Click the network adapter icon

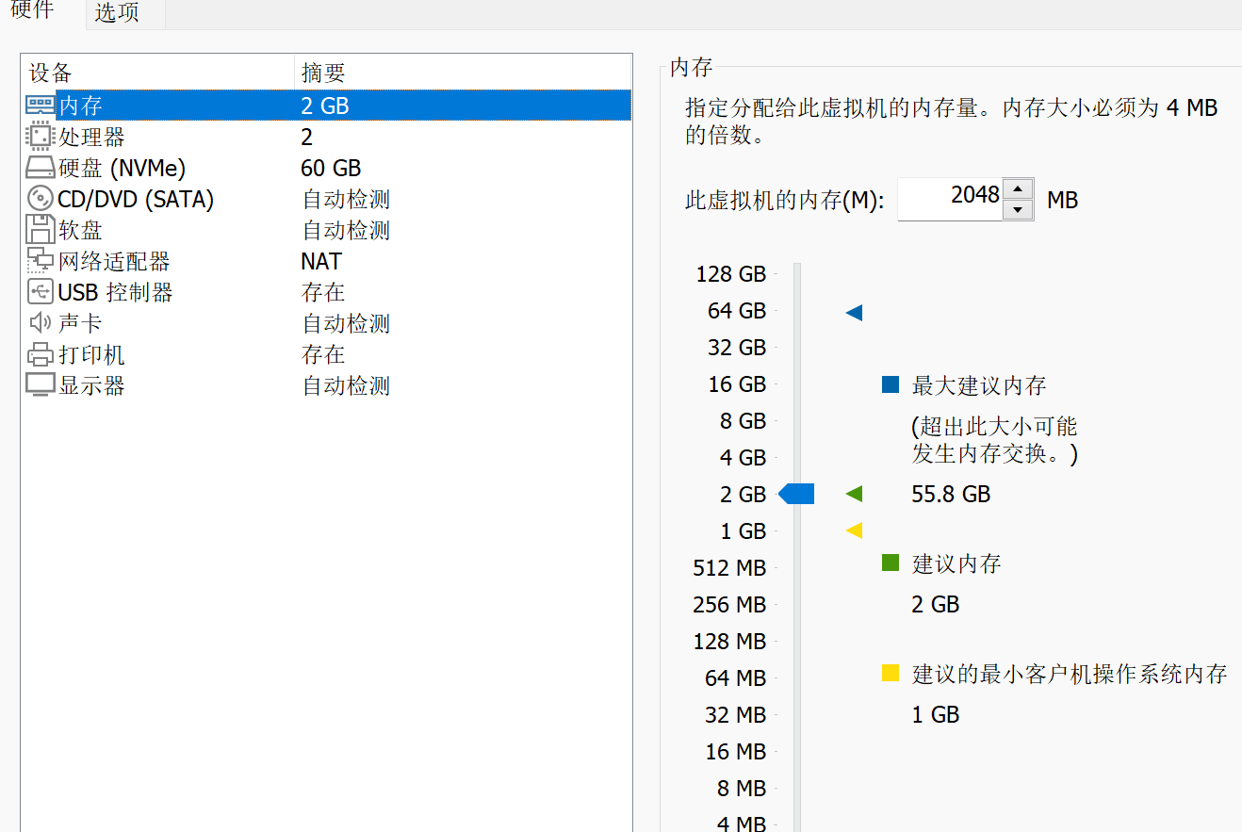click(40, 261)
